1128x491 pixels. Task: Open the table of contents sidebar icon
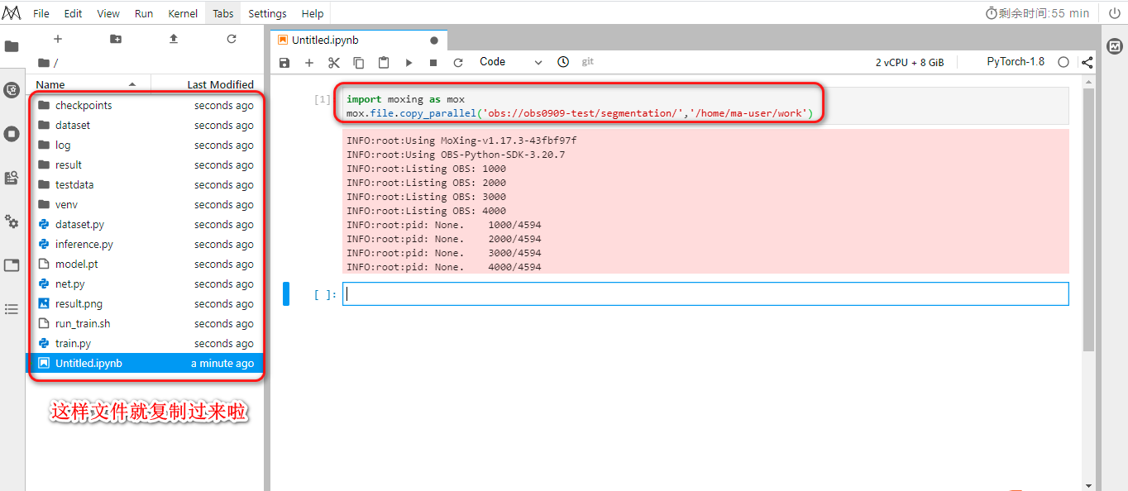pos(12,309)
